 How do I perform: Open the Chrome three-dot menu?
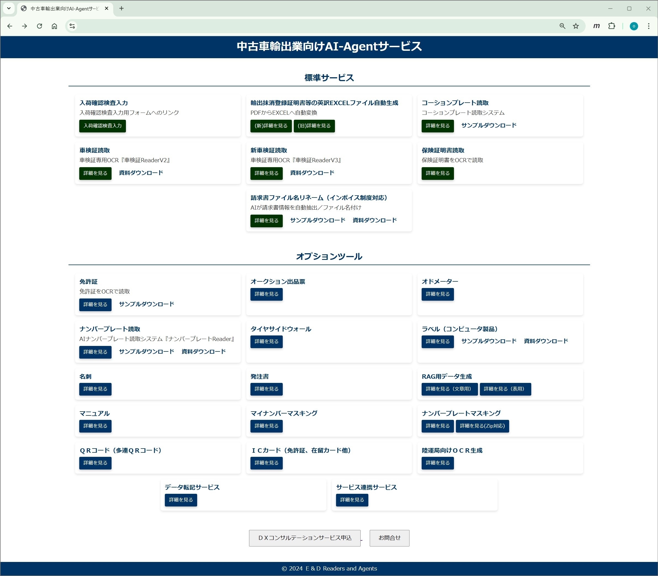[x=648, y=26]
